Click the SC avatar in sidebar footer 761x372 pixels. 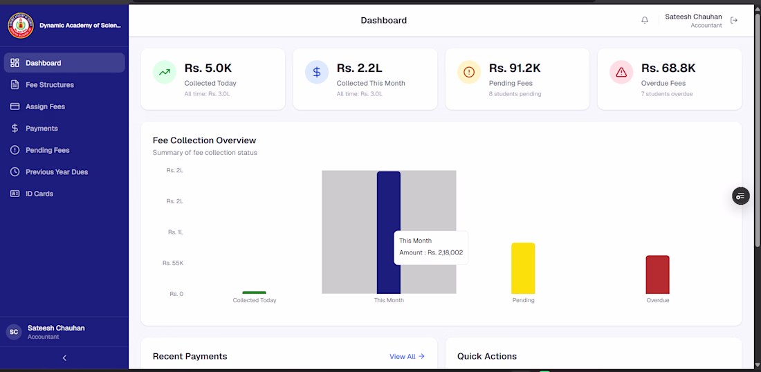tap(14, 332)
